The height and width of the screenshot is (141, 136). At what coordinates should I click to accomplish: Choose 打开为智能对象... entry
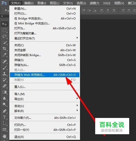45,33
